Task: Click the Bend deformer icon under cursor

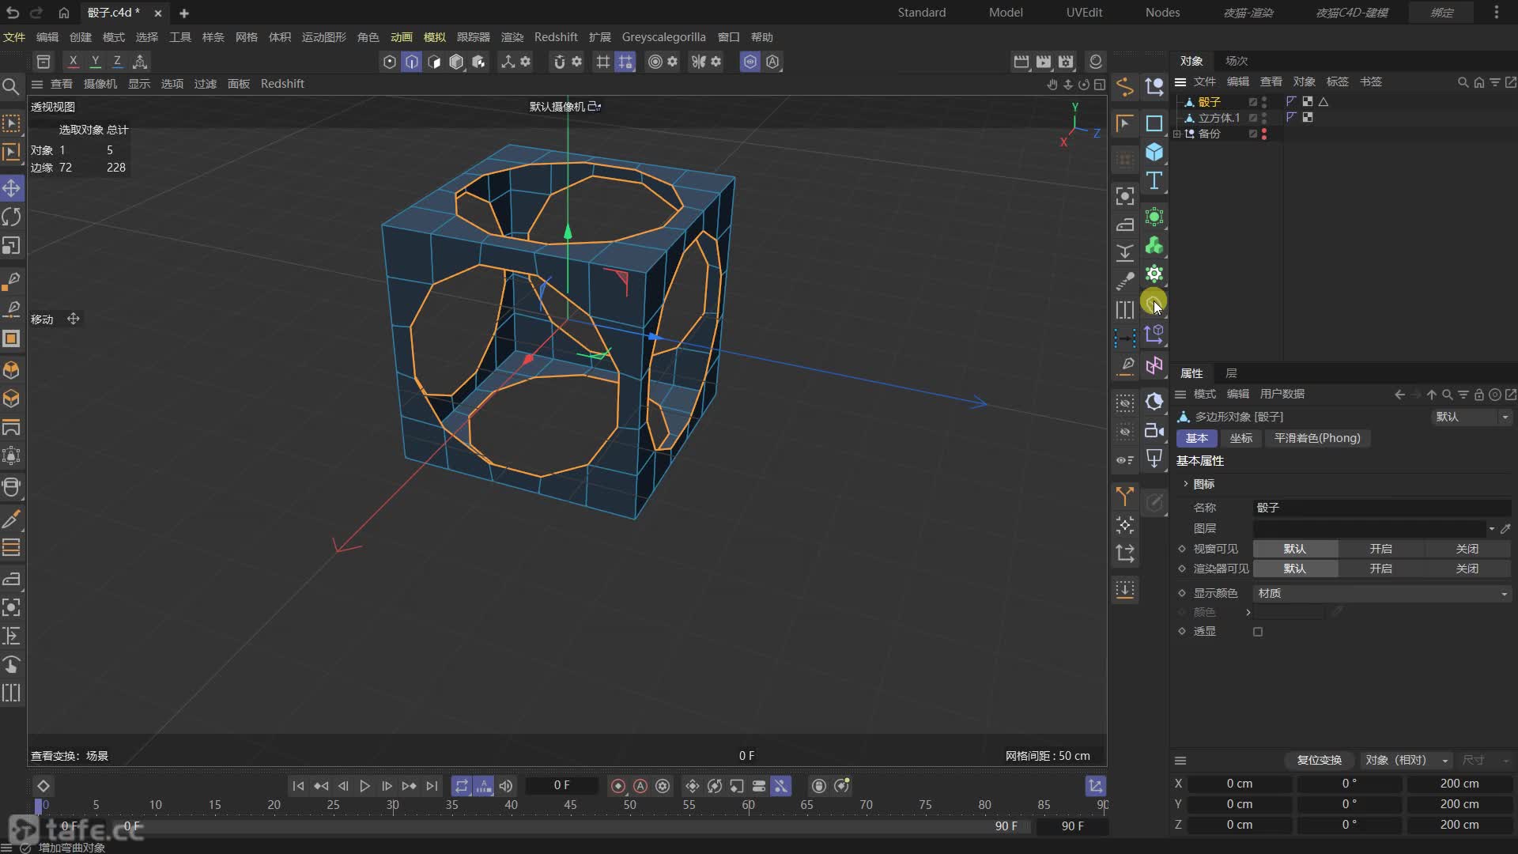Action: click(x=1154, y=302)
